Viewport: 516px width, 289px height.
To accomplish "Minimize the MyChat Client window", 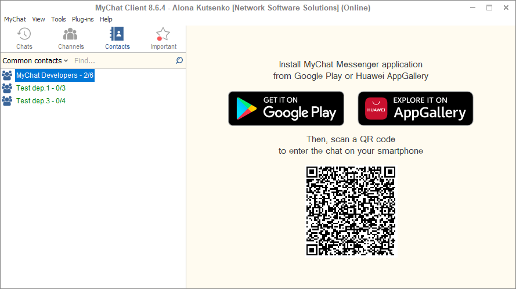I will pos(473,8).
